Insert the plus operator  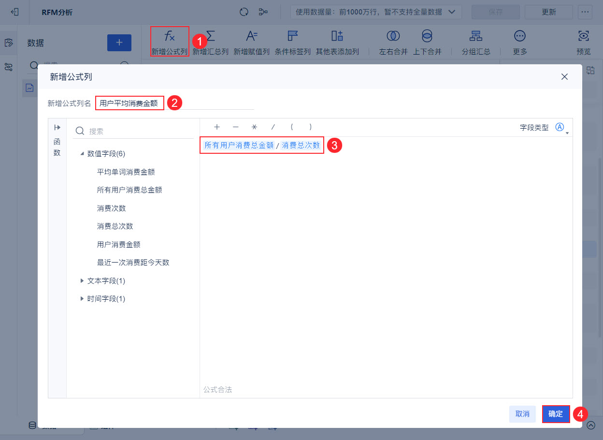[x=217, y=127]
